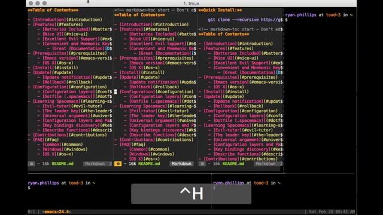Click [Common](#common) in the left pane

tap(62, 145)
